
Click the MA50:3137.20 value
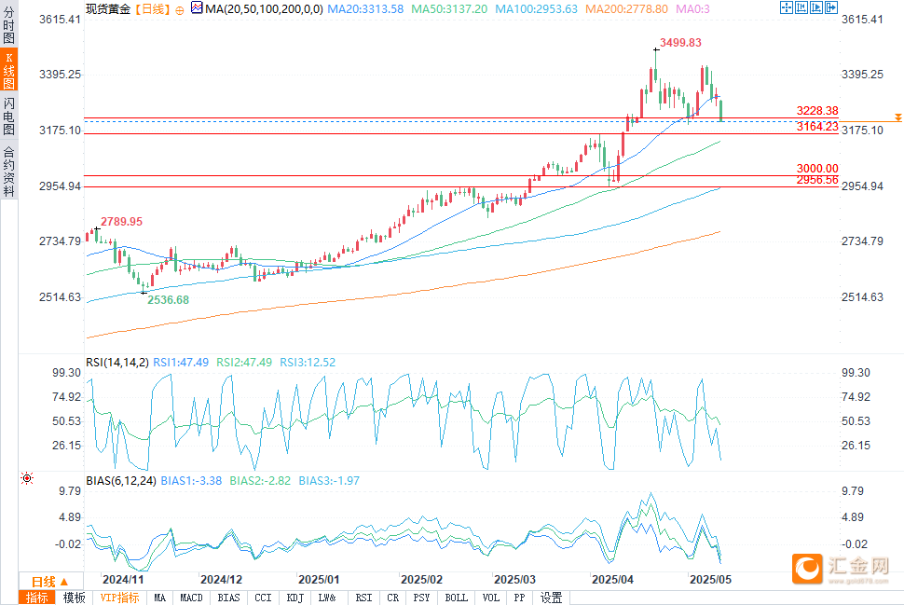pyautogui.click(x=449, y=9)
